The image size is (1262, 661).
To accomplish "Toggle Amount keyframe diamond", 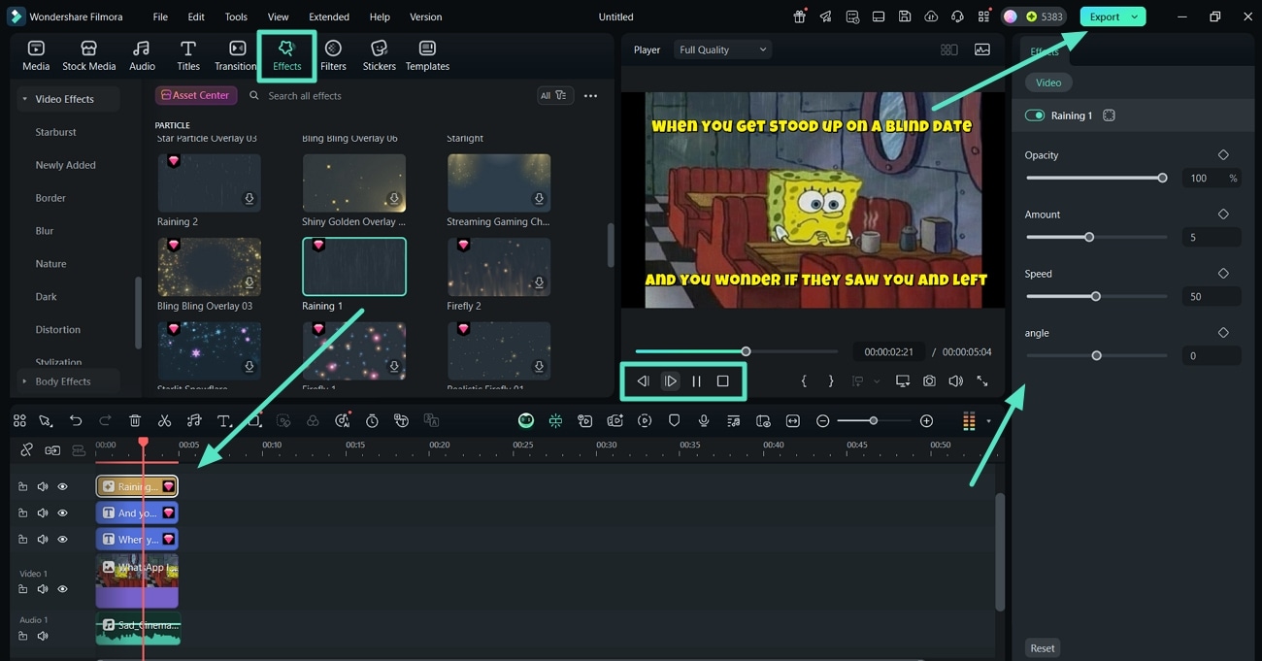I will tap(1223, 215).
